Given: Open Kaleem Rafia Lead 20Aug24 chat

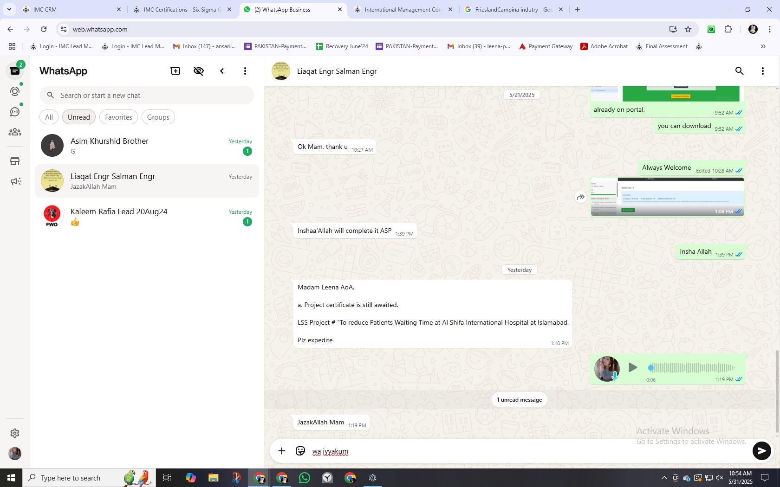Looking at the screenshot, I should point(147,216).
